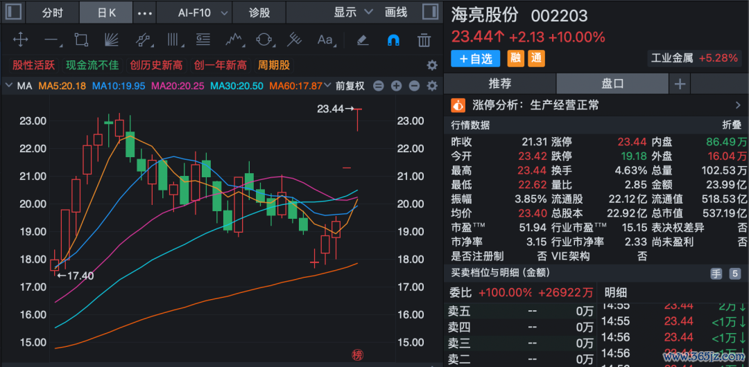Select the eraser tool
Screen dimensions: 749x367
[x=363, y=39]
